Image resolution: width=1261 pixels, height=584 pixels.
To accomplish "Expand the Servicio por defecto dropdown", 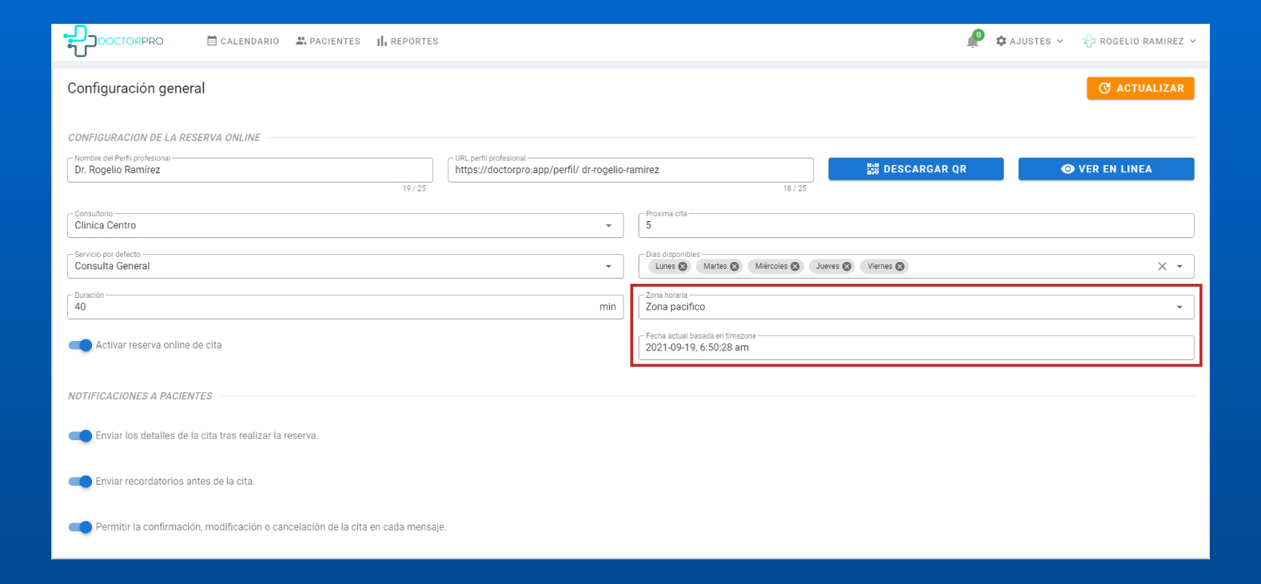I will (608, 266).
